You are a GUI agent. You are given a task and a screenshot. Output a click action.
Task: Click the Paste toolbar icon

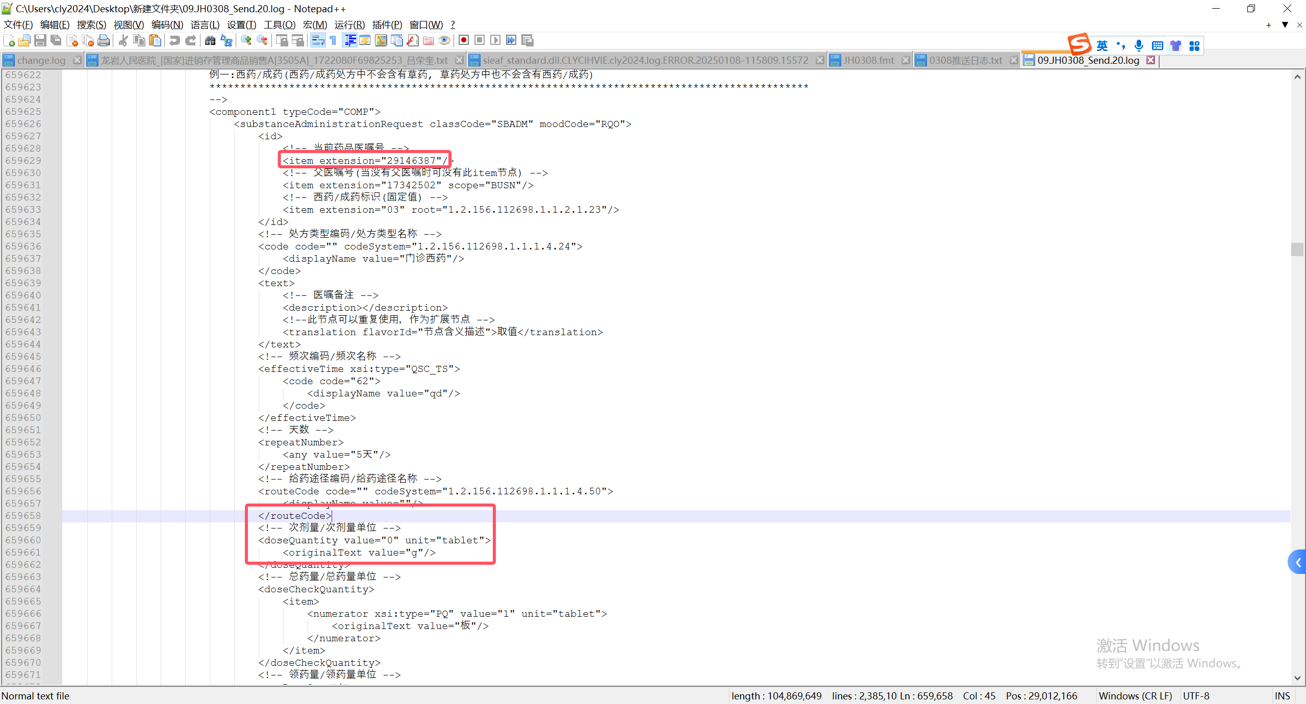(155, 40)
